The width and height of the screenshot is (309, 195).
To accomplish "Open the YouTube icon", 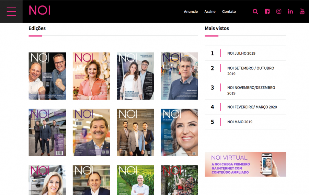I will point(302,11).
